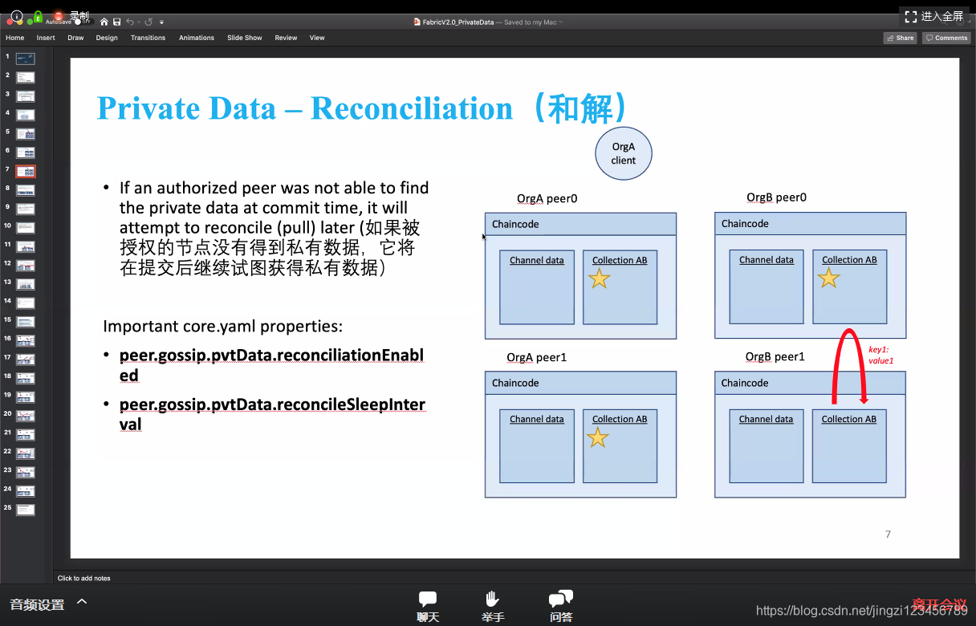This screenshot has height=626, width=976.
Task: Open the Animations ribbon tab
Action: (x=197, y=38)
